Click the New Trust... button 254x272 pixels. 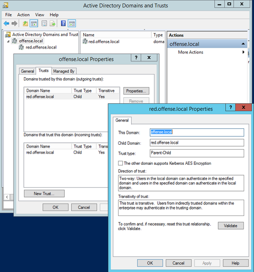pos(44,194)
